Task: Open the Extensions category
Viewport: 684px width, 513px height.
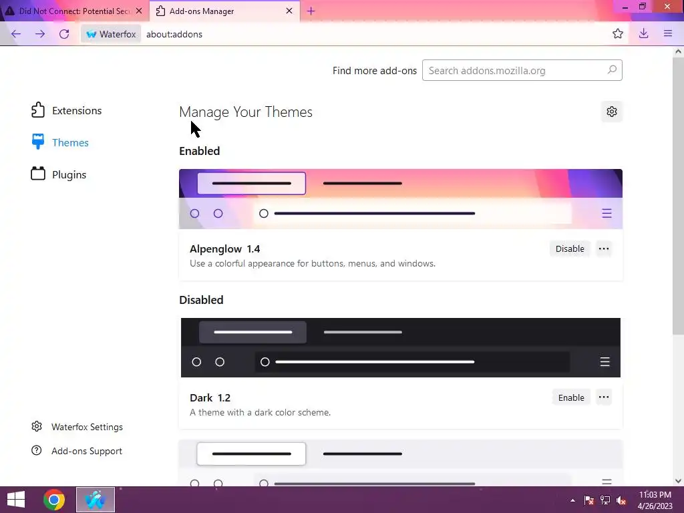Action: [66, 110]
